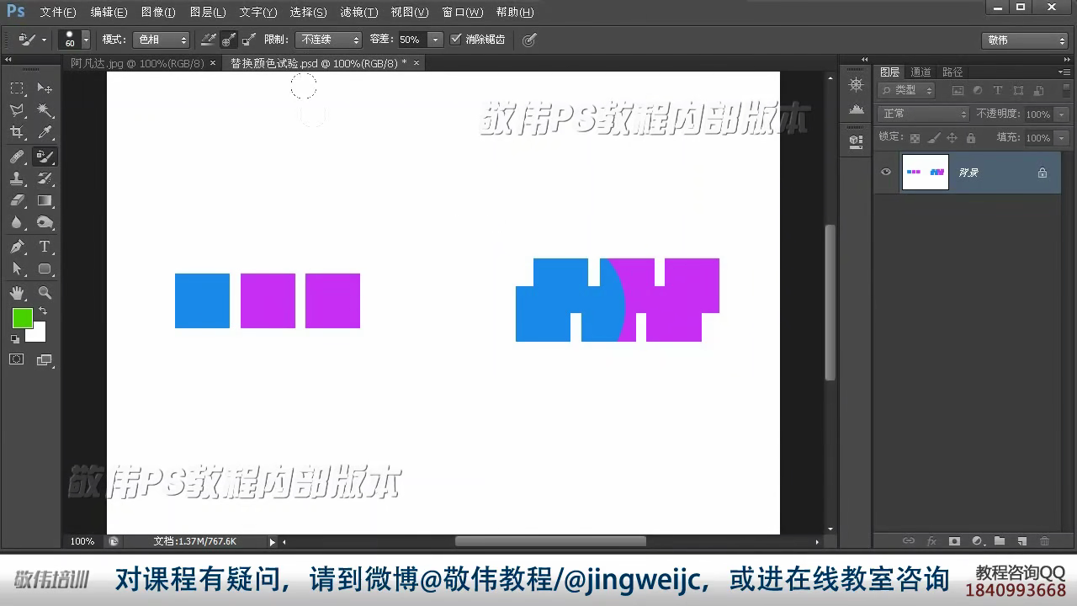The width and height of the screenshot is (1077, 606).
Task: Select the Eyedropper tool
Action: click(45, 133)
